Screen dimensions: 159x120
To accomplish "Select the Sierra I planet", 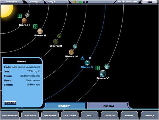I will coord(24,21).
